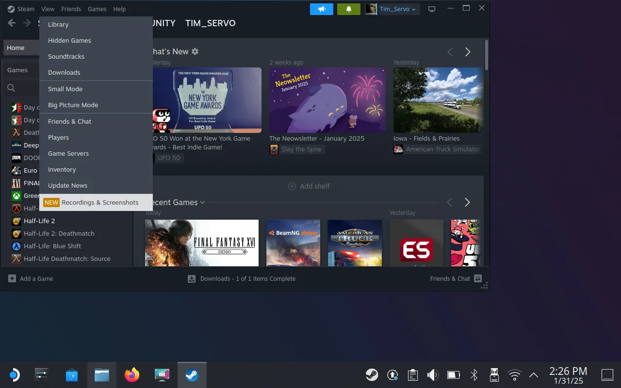Open the Help menu
This screenshot has width=621, height=388.
coord(119,9)
